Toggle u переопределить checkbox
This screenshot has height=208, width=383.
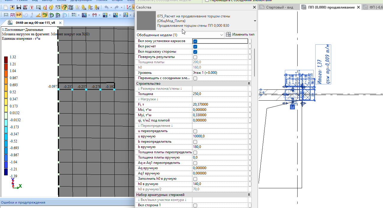[195, 131]
